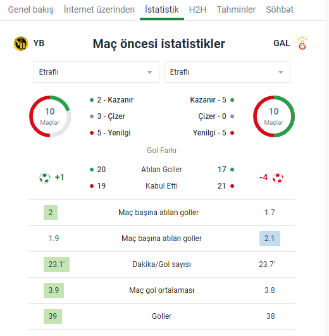Open the Söhbət tab
329x336 pixels.
point(280,9)
